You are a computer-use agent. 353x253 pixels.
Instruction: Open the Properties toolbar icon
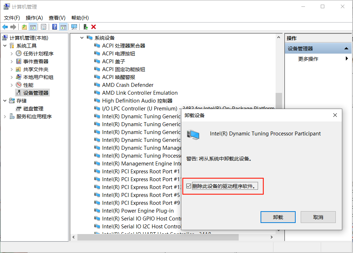click(x=43, y=27)
